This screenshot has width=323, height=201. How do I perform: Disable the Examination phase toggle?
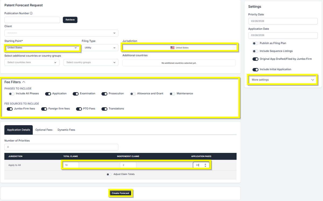(76, 94)
